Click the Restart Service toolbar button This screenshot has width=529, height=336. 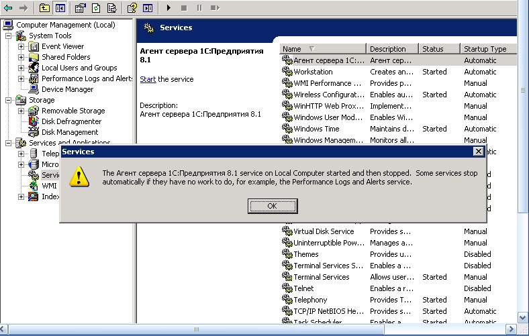pos(215,8)
